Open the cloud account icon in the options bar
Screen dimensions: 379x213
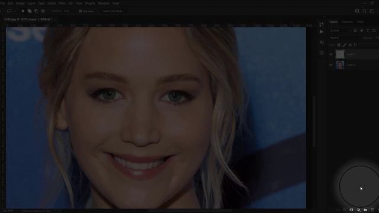tap(357, 11)
